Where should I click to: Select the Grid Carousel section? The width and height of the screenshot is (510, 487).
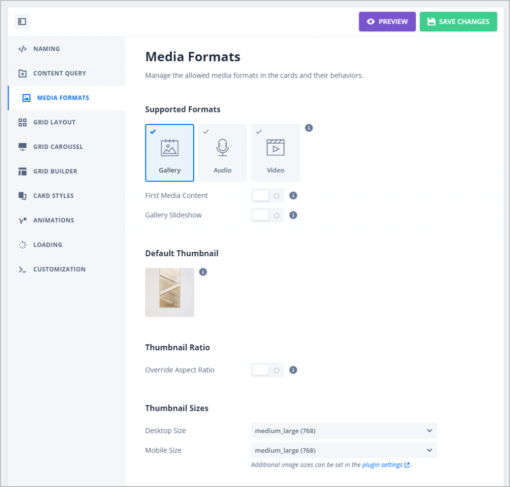22,146
